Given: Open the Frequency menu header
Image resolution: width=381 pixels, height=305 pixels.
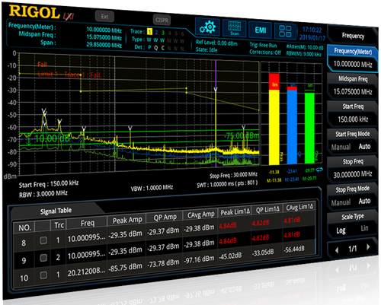Looking at the screenshot, I should coord(353,36).
